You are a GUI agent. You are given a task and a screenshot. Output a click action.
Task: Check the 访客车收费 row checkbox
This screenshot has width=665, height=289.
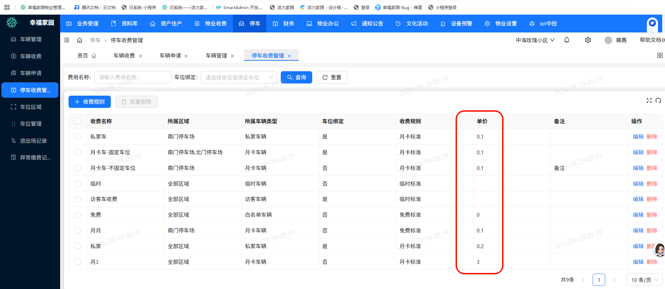point(78,199)
